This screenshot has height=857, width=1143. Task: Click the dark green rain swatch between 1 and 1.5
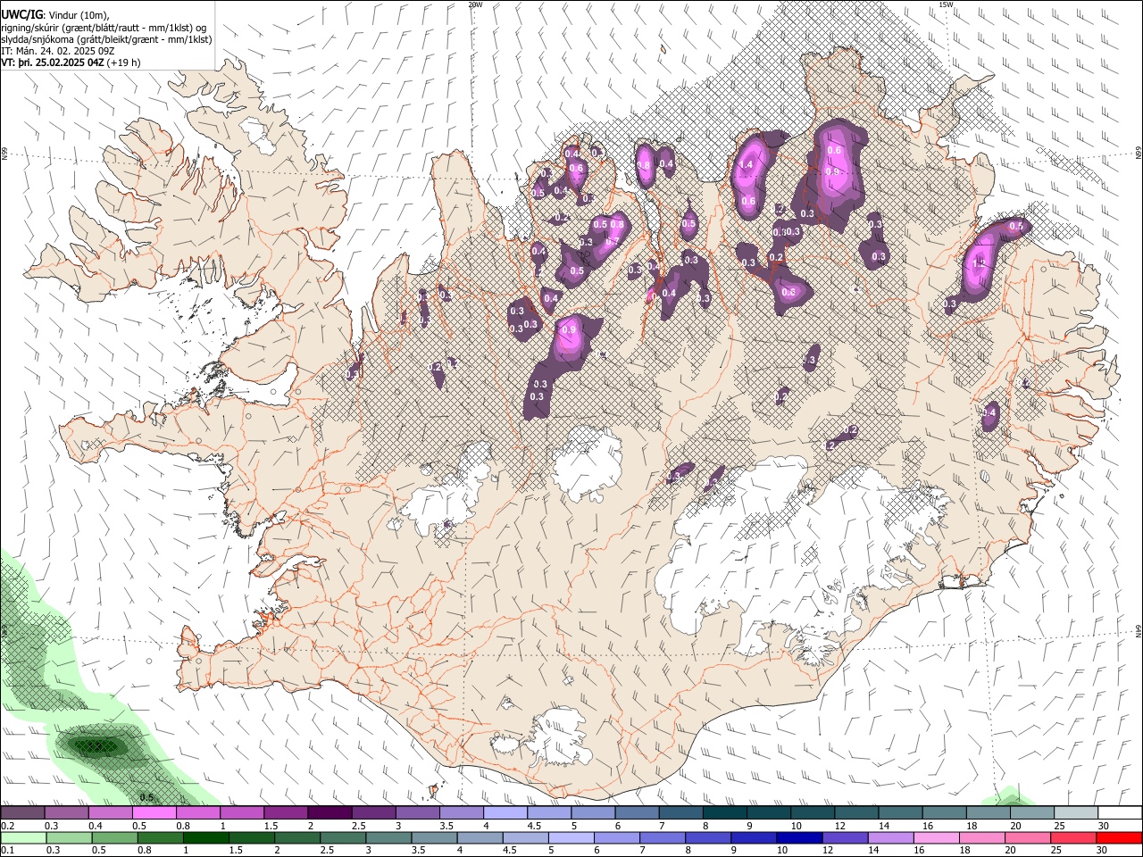point(205,838)
